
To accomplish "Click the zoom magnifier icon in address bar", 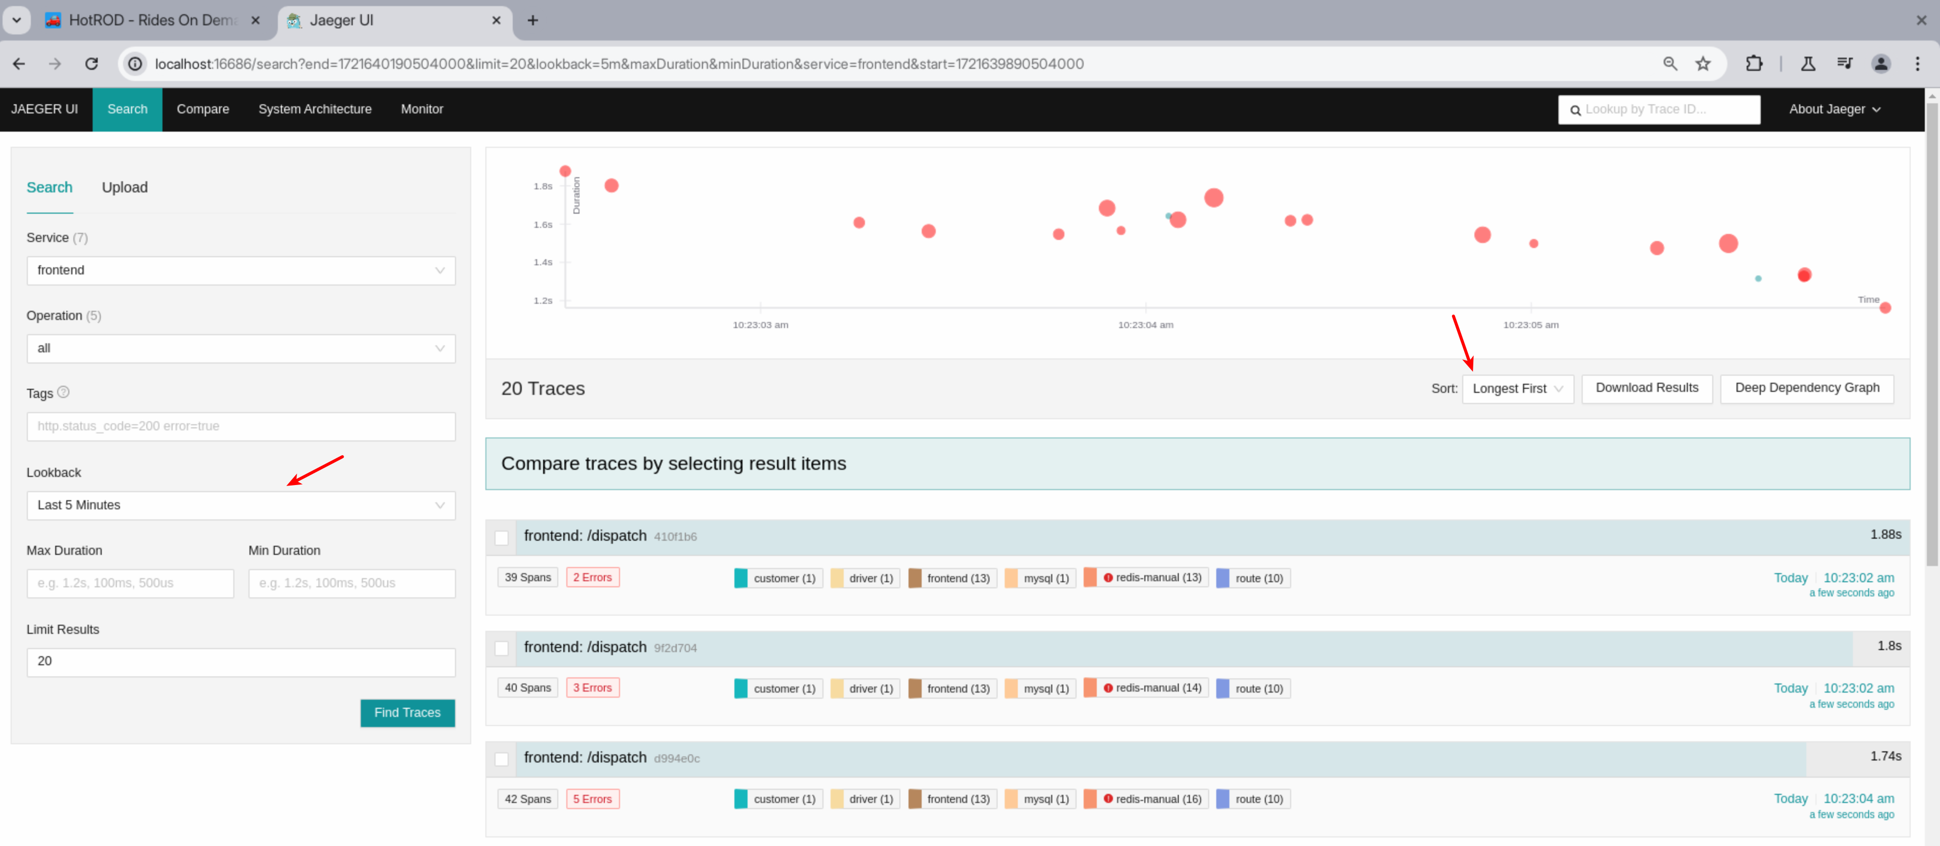I will tap(1670, 64).
